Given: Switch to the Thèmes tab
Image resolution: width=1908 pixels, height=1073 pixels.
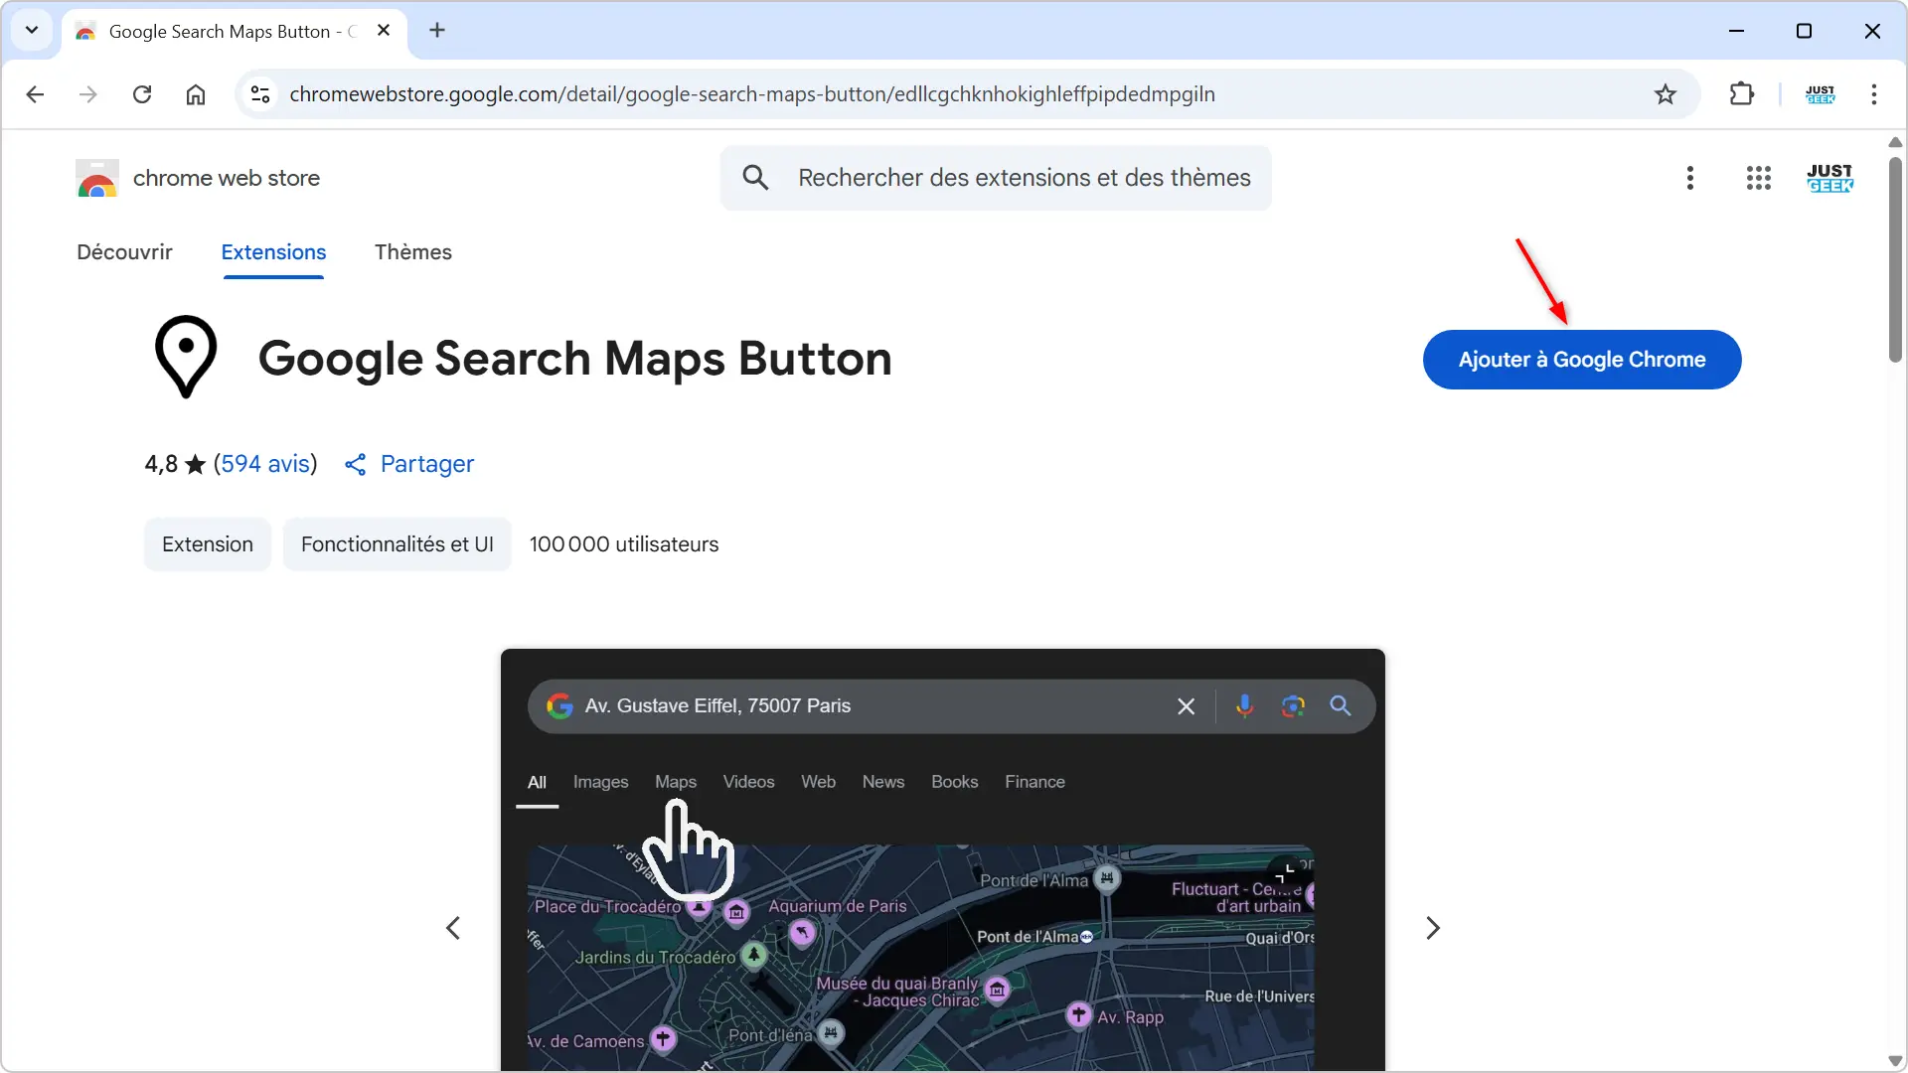Looking at the screenshot, I should point(413,252).
